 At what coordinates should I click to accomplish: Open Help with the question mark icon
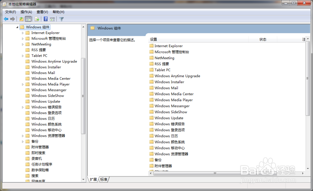(x=46, y=19)
